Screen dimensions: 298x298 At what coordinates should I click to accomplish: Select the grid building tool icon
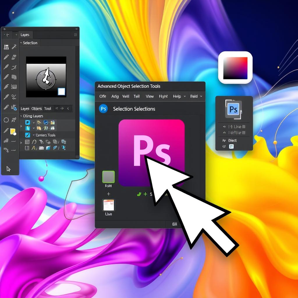pyautogui.click(x=6, y=47)
